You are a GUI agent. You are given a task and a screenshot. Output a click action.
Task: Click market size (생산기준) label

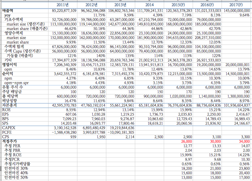pos(26,24)
